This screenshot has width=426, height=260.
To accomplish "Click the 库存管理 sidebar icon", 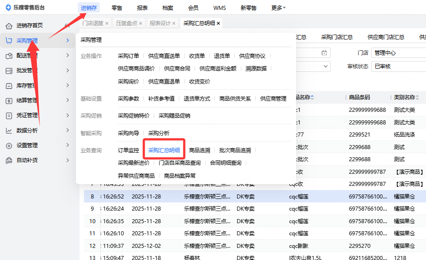I will (x=9, y=86).
